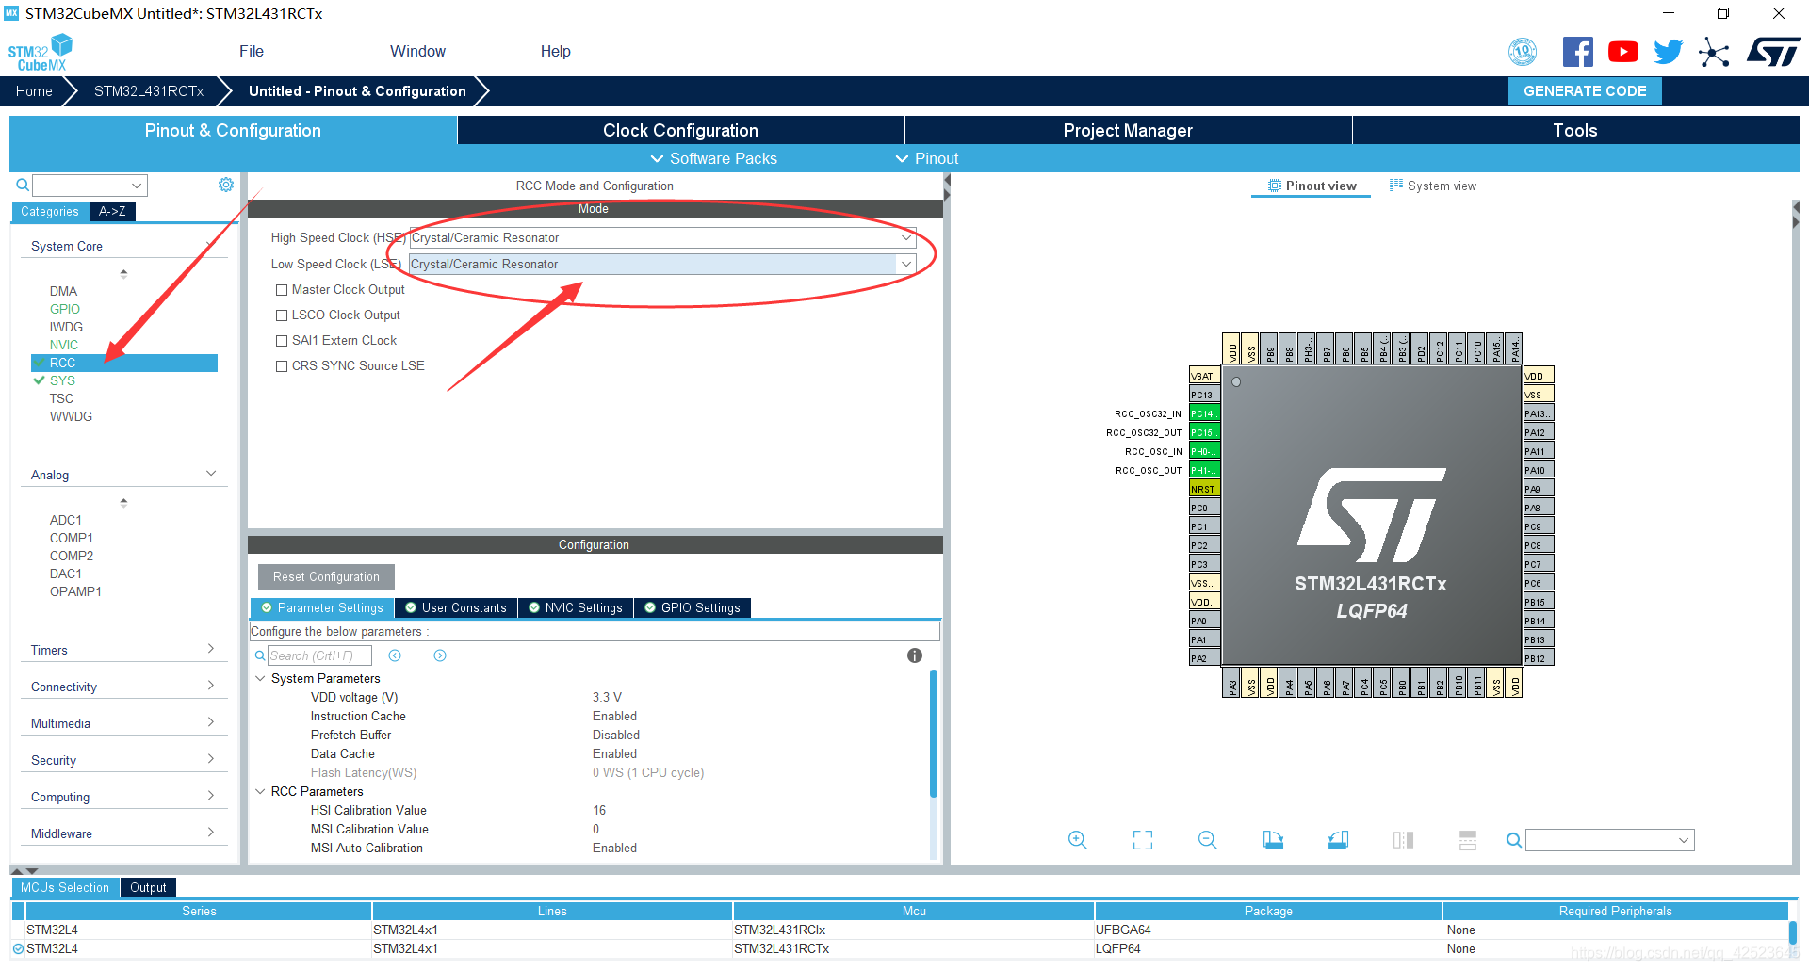Viewport: 1809px width, 970px height.
Task: Click the GENERATE CODE button
Action: coord(1584,91)
